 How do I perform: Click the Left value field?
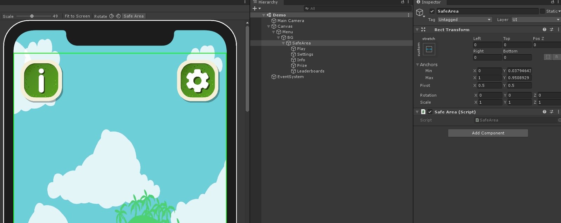point(487,45)
